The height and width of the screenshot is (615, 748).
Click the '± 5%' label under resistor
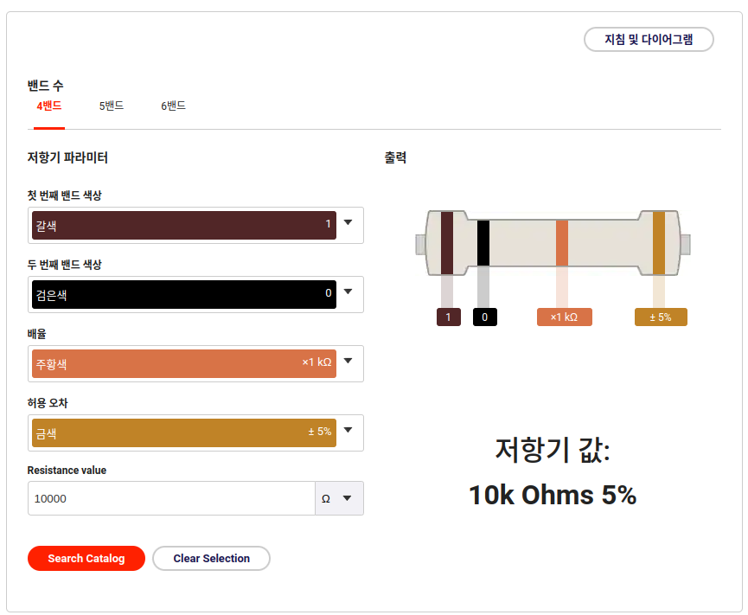pyautogui.click(x=661, y=317)
